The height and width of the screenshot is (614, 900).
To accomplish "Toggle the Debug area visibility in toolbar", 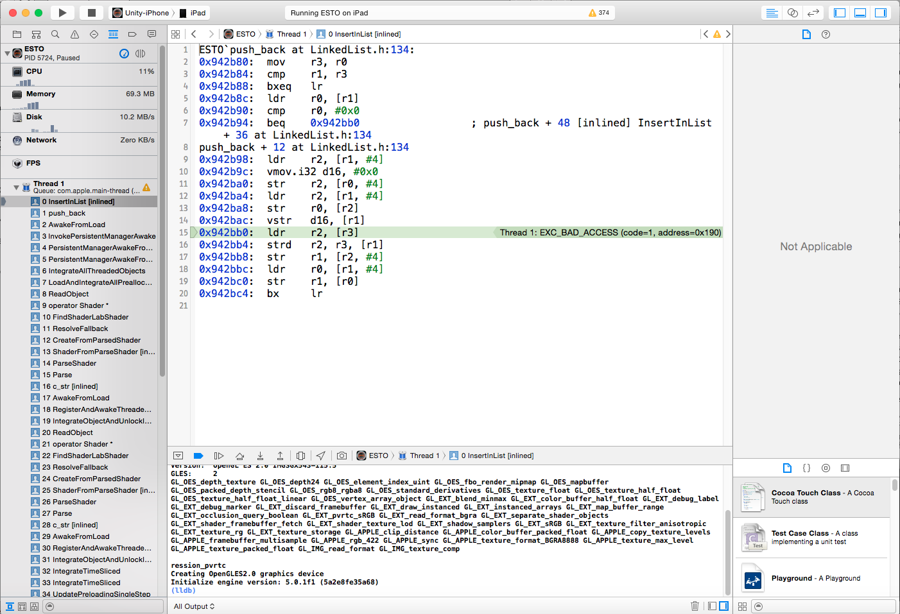I will point(860,13).
